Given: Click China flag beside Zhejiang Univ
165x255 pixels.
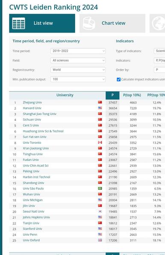Looking at the screenshot, I should [100, 102].
